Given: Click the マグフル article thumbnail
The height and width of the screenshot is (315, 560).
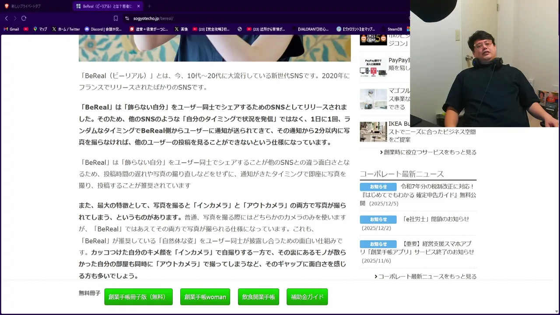Looking at the screenshot, I should pyautogui.click(x=373, y=99).
